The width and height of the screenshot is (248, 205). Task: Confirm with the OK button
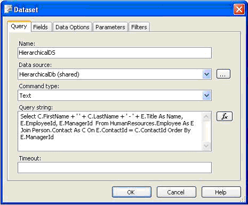tap(131, 192)
